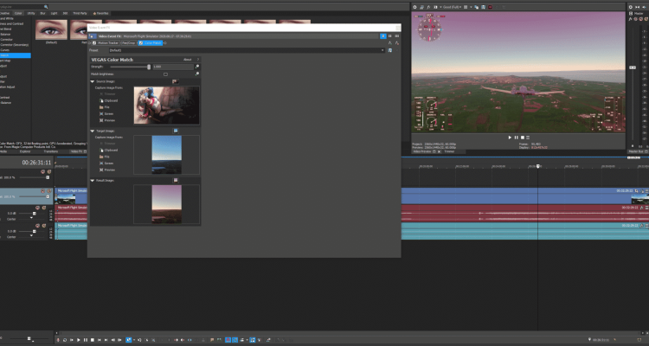This screenshot has height=346, width=649.
Task: Open the project video properties gear icon
Action: click(x=414, y=7)
